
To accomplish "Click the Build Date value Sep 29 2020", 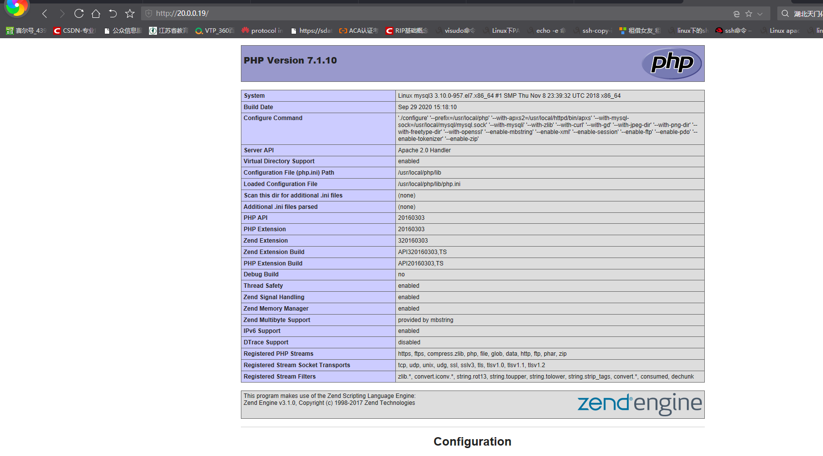I will pyautogui.click(x=427, y=107).
